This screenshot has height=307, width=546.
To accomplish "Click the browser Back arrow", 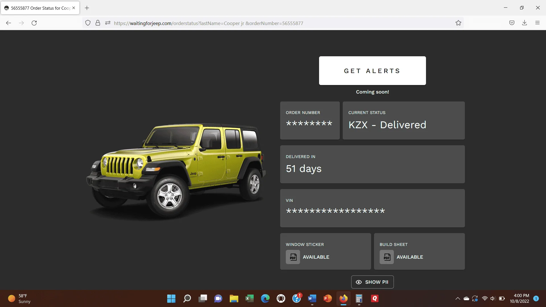I will pos(9,23).
